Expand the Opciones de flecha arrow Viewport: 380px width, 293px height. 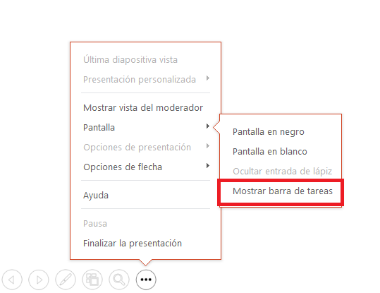point(208,165)
